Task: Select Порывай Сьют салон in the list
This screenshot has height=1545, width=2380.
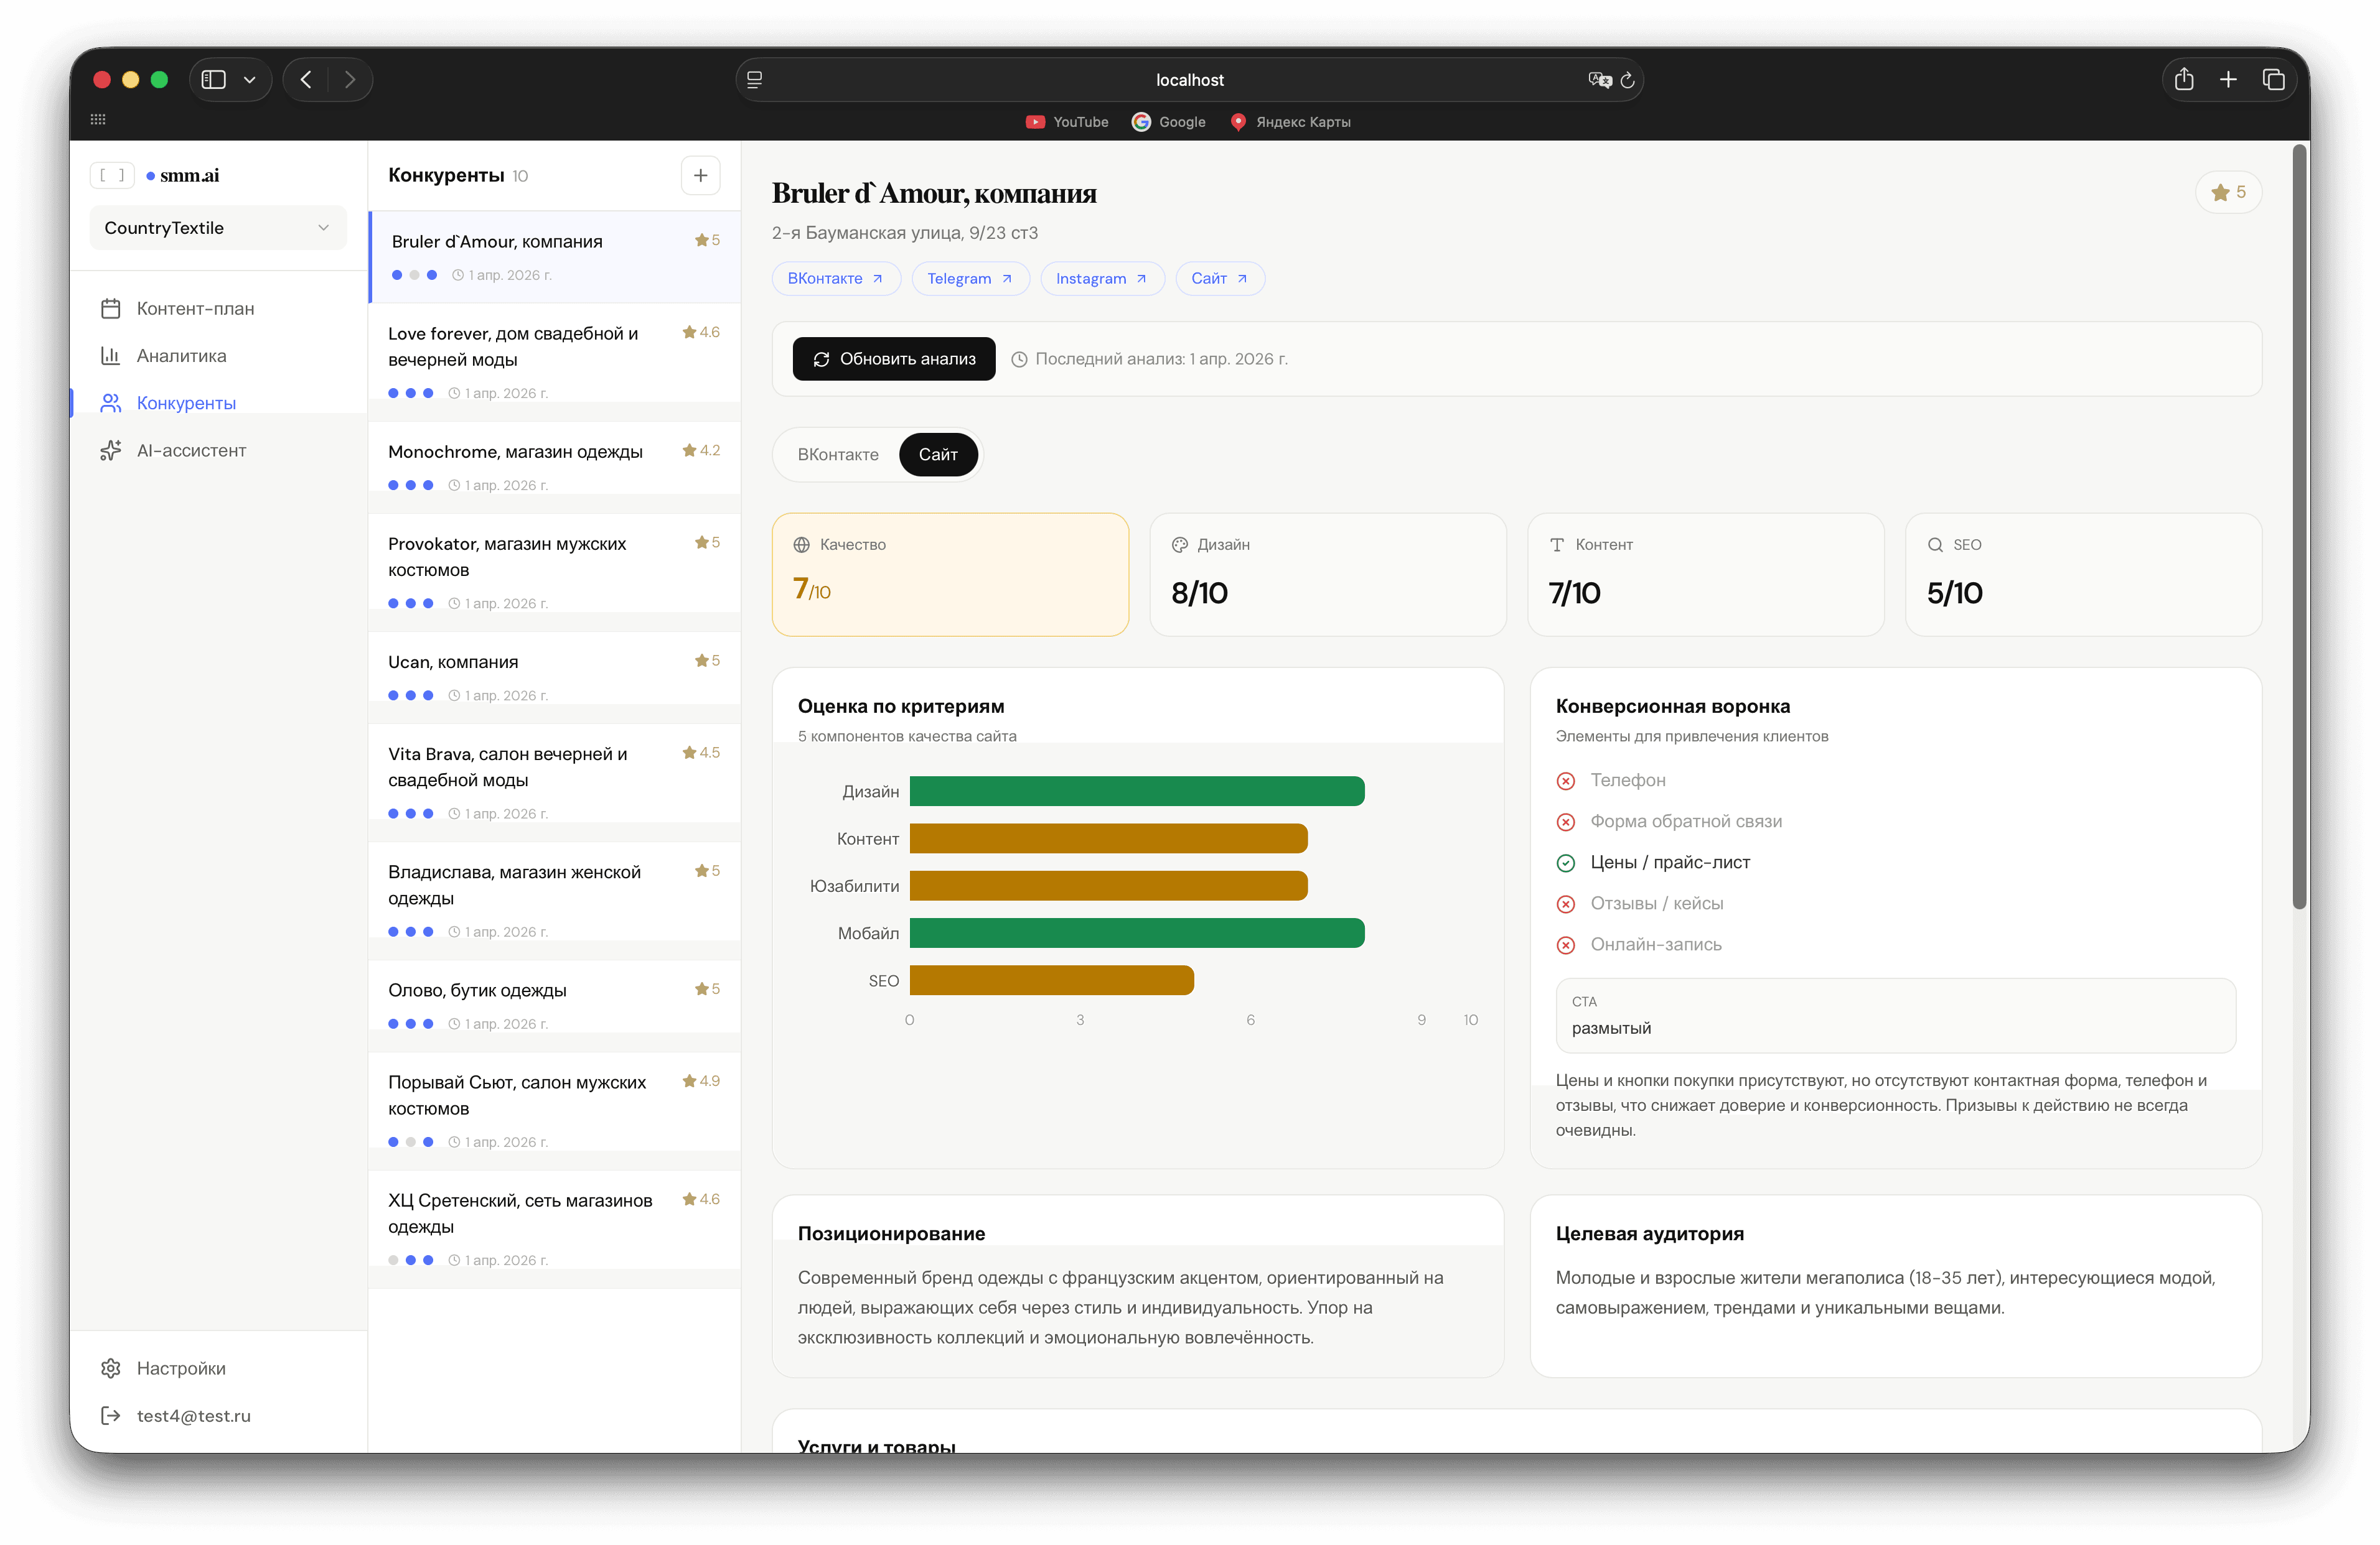Action: (x=555, y=1110)
